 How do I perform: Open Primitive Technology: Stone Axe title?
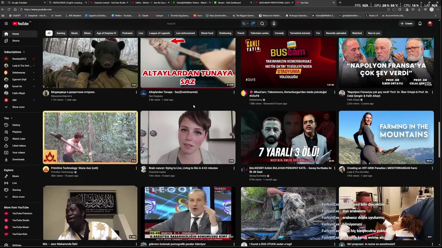pyautogui.click(x=75, y=168)
